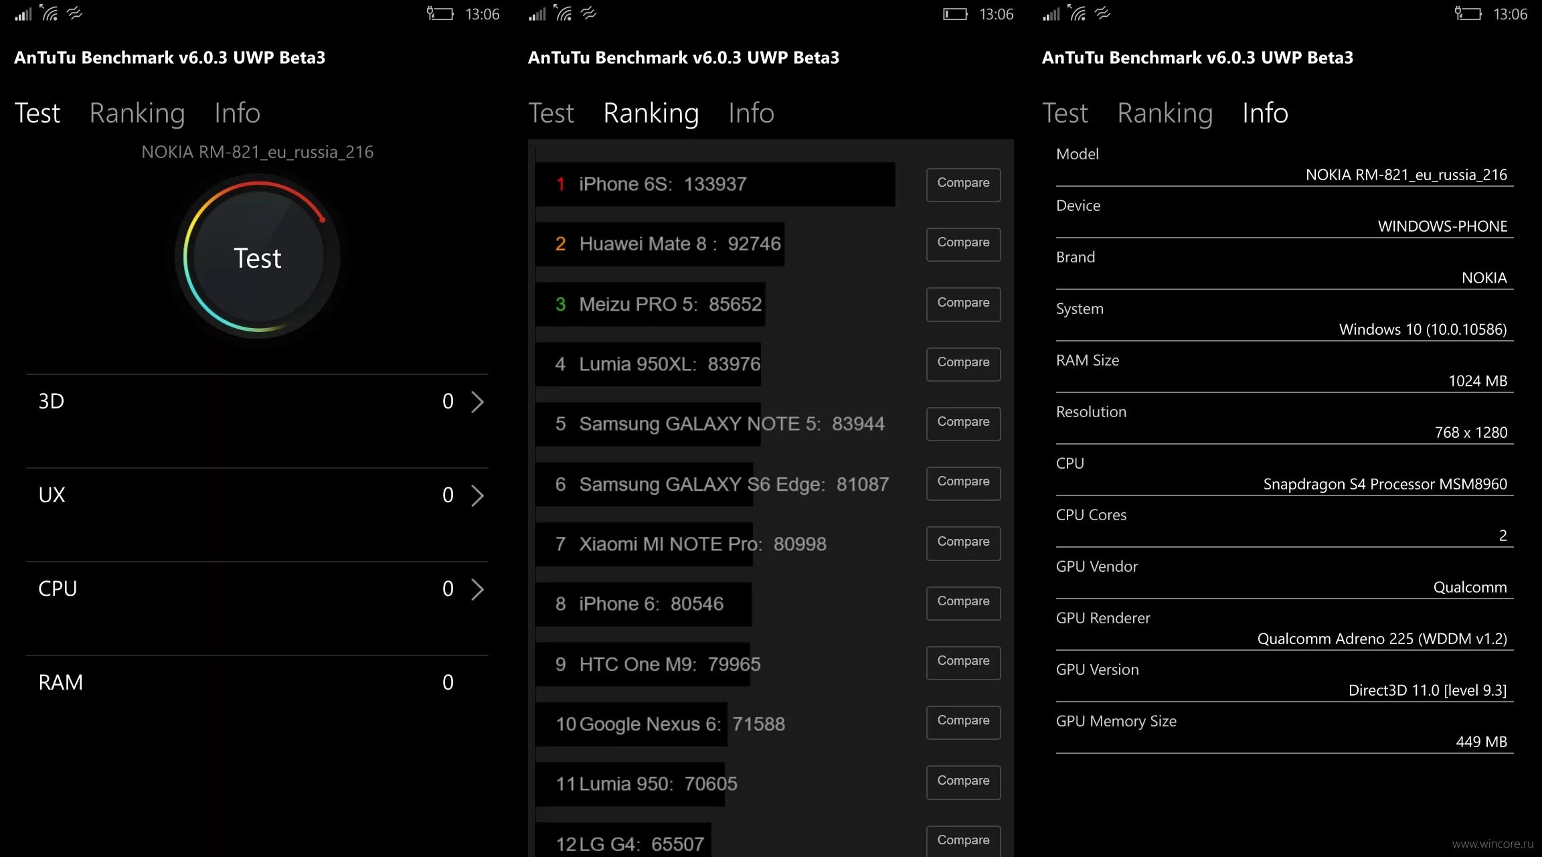Click the Wi-Fi icon in middle screen status bar

[564, 13]
